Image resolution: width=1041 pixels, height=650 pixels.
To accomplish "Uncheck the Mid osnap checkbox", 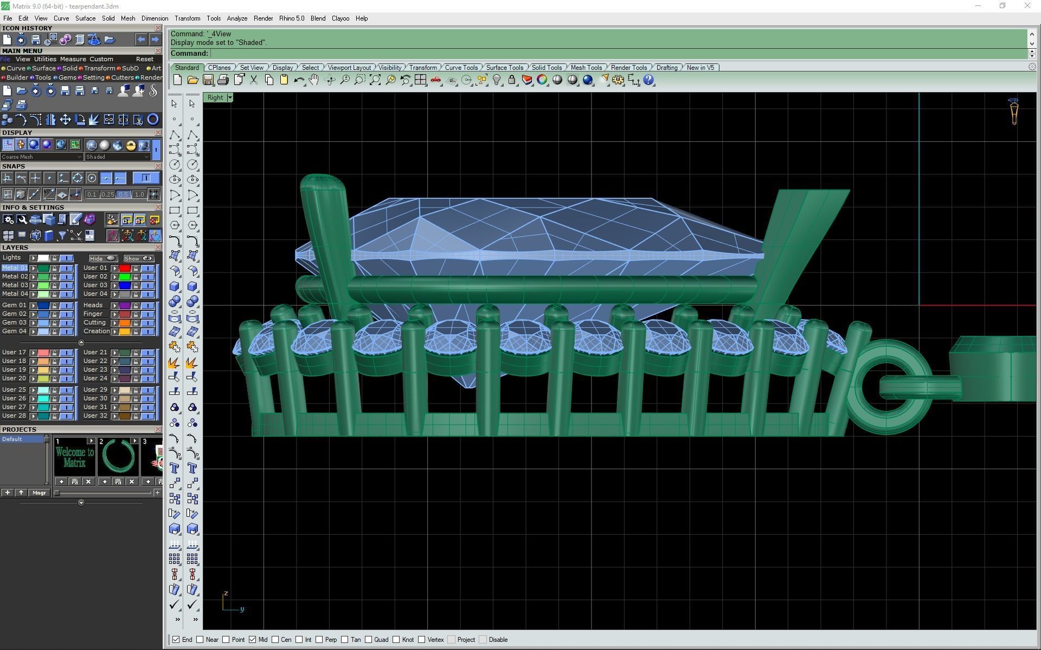I will tap(253, 640).
